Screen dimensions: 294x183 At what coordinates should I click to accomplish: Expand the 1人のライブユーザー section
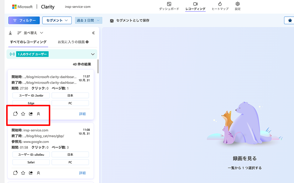click(93, 54)
